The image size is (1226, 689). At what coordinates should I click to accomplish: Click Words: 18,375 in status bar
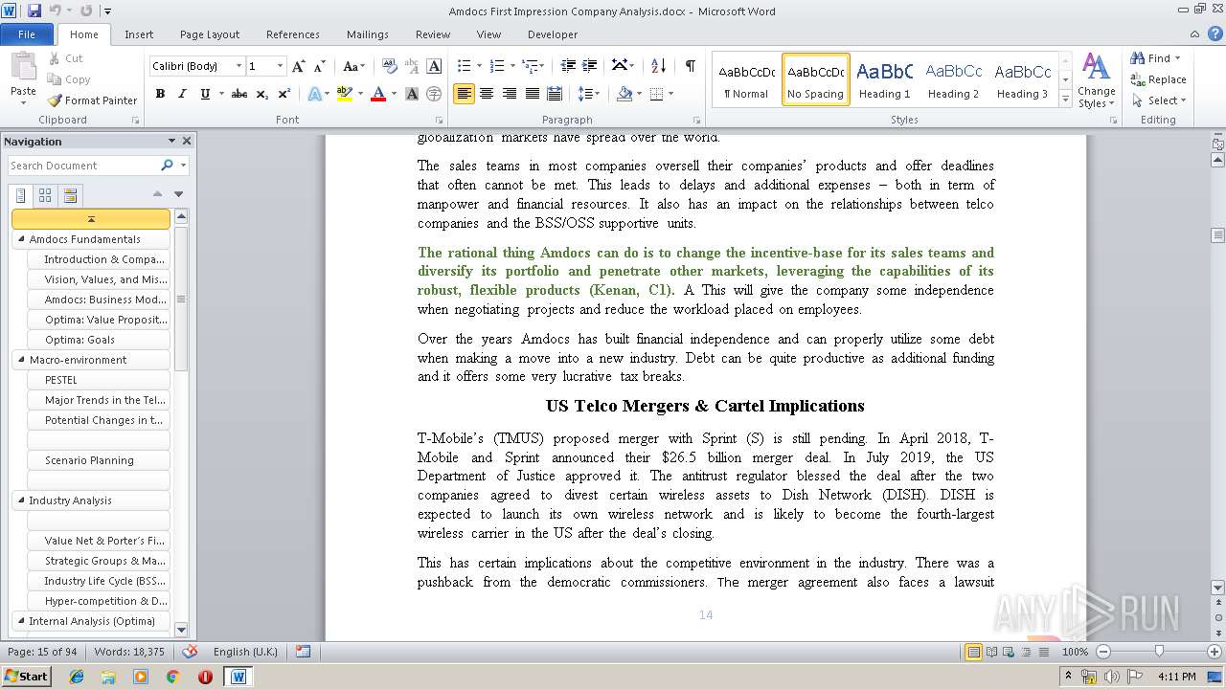pos(129,652)
